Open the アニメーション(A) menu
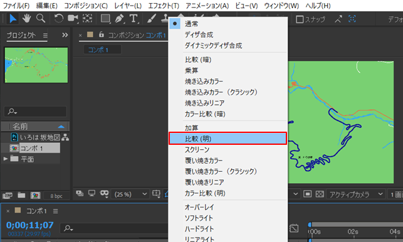 207,6
